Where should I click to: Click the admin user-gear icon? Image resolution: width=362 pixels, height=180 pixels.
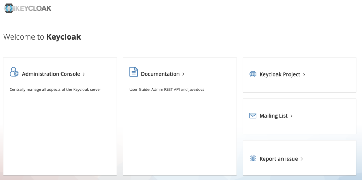(14, 72)
